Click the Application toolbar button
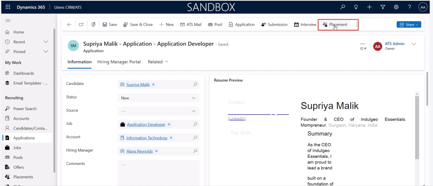Image resolution: width=433 pixels, height=186 pixels. 242,25
